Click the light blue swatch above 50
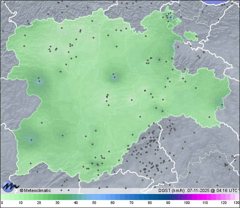 (x=94, y=197)
